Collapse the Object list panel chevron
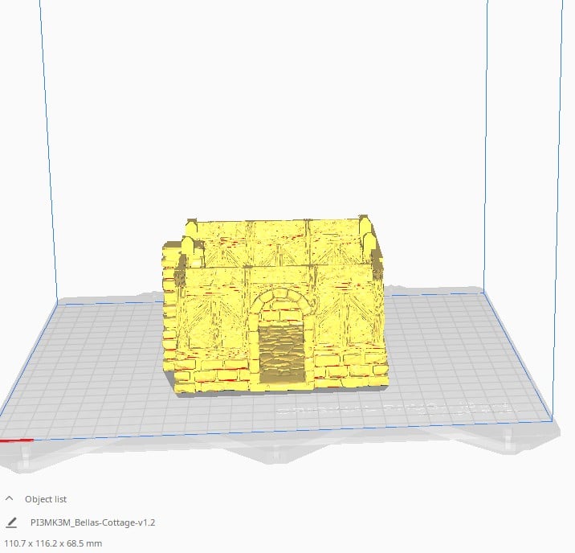This screenshot has height=553, width=575. pos(9,499)
